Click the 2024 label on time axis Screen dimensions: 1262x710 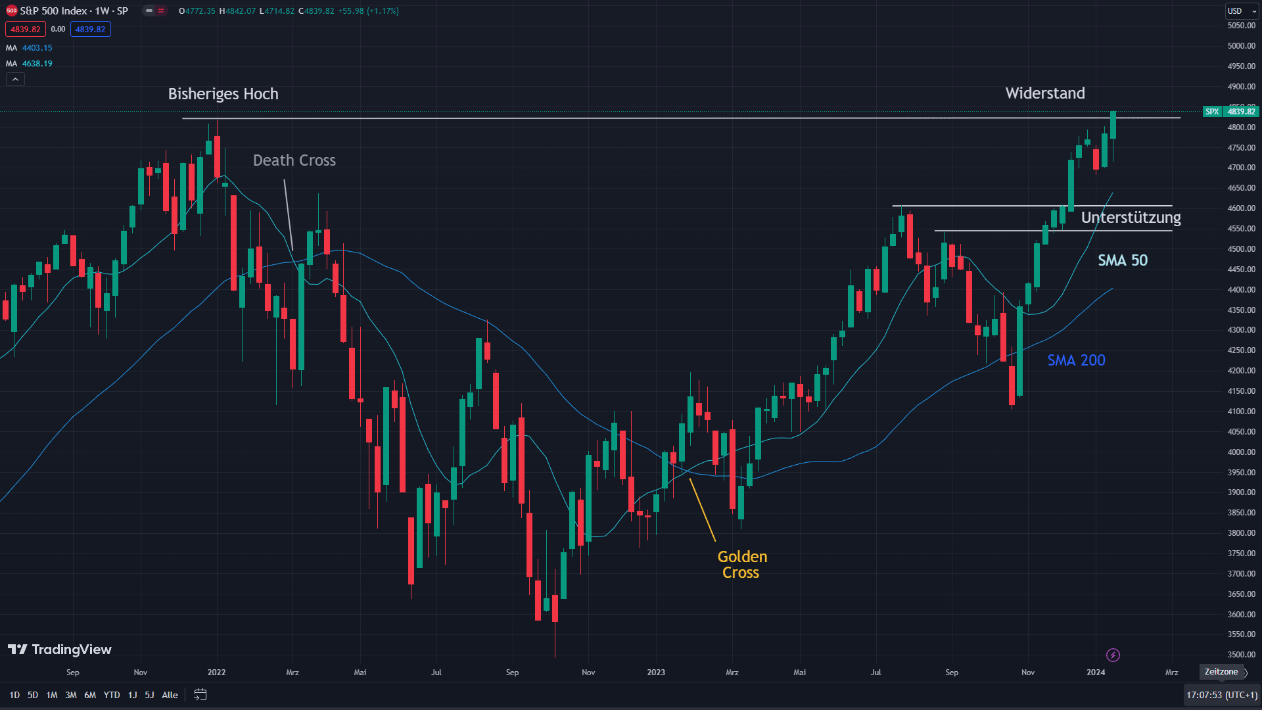click(1096, 673)
